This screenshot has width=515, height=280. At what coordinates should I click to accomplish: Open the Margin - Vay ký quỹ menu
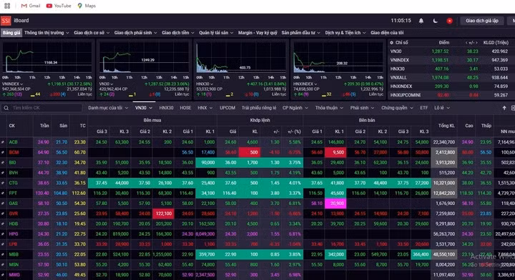coord(257,33)
